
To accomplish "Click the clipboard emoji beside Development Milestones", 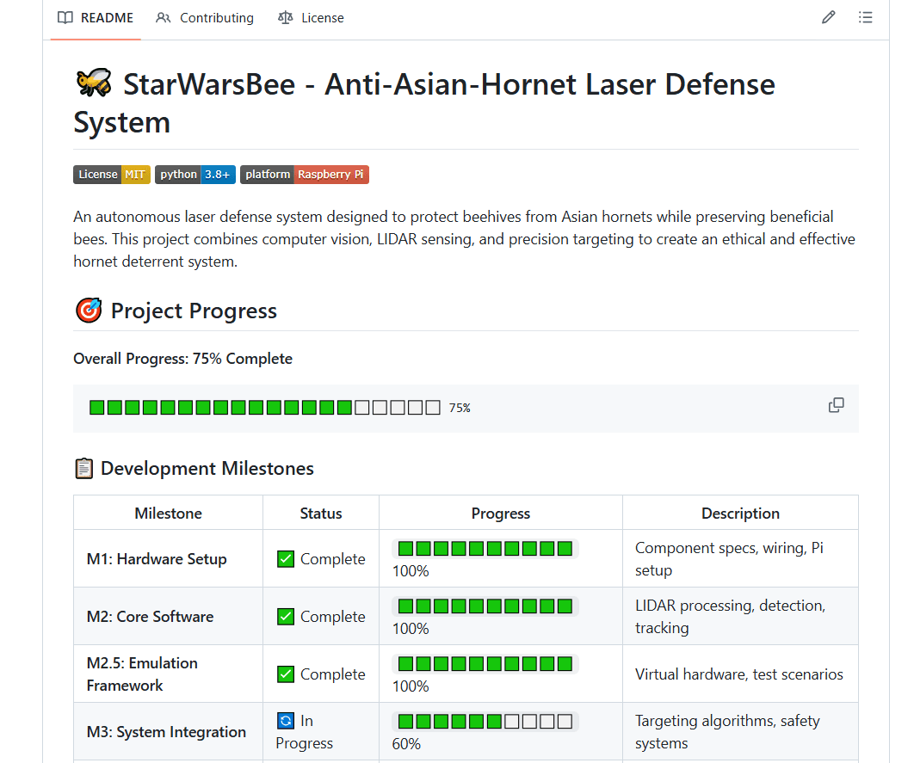I will point(83,467).
